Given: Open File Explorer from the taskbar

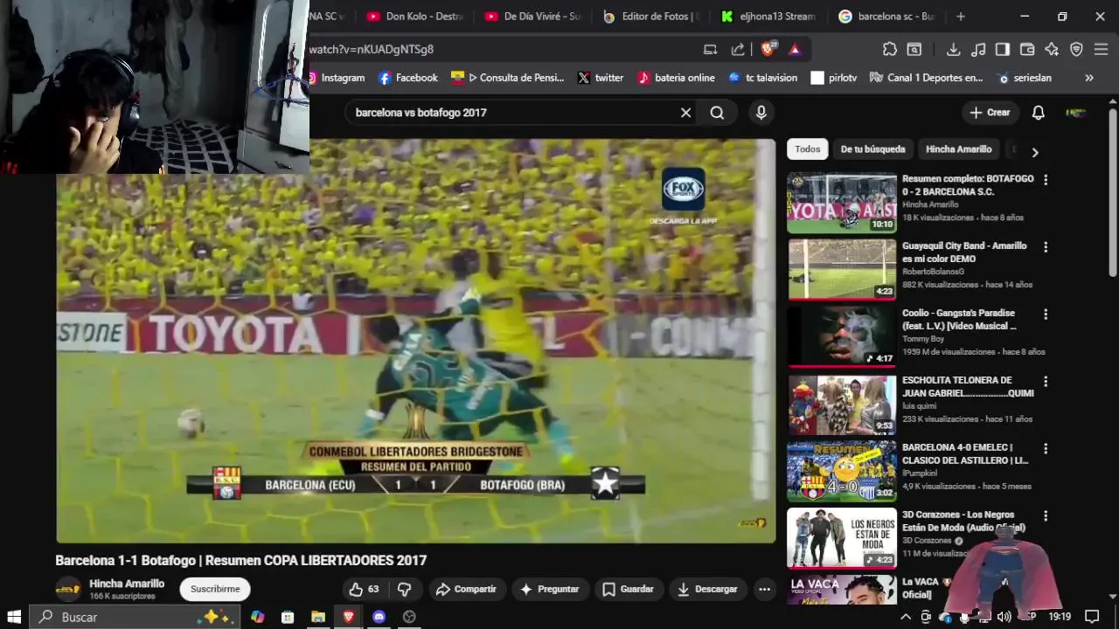Looking at the screenshot, I should coord(318,617).
